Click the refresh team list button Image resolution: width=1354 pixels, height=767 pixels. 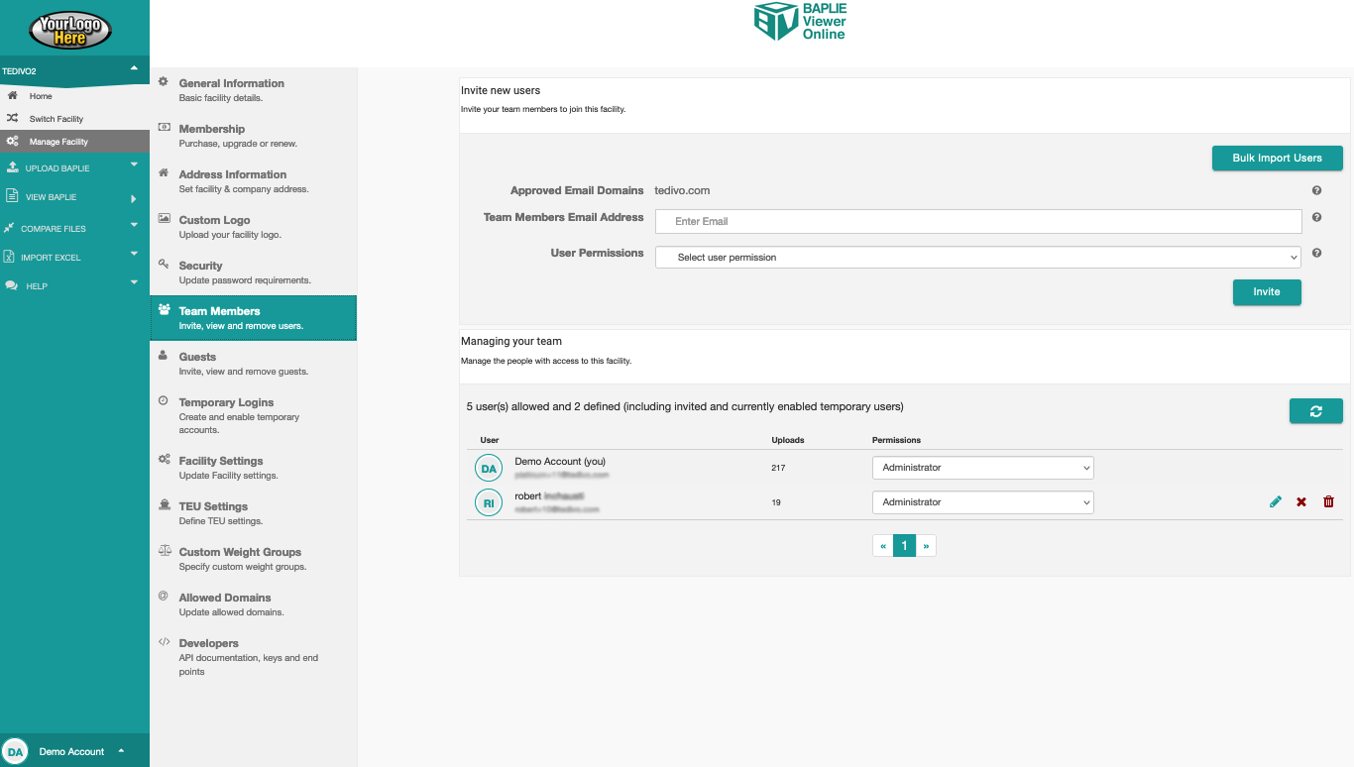tap(1315, 411)
